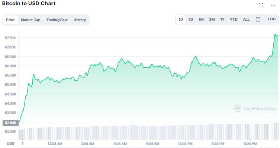
Task: Switch to the Market Cap tab
Action: 30,20
